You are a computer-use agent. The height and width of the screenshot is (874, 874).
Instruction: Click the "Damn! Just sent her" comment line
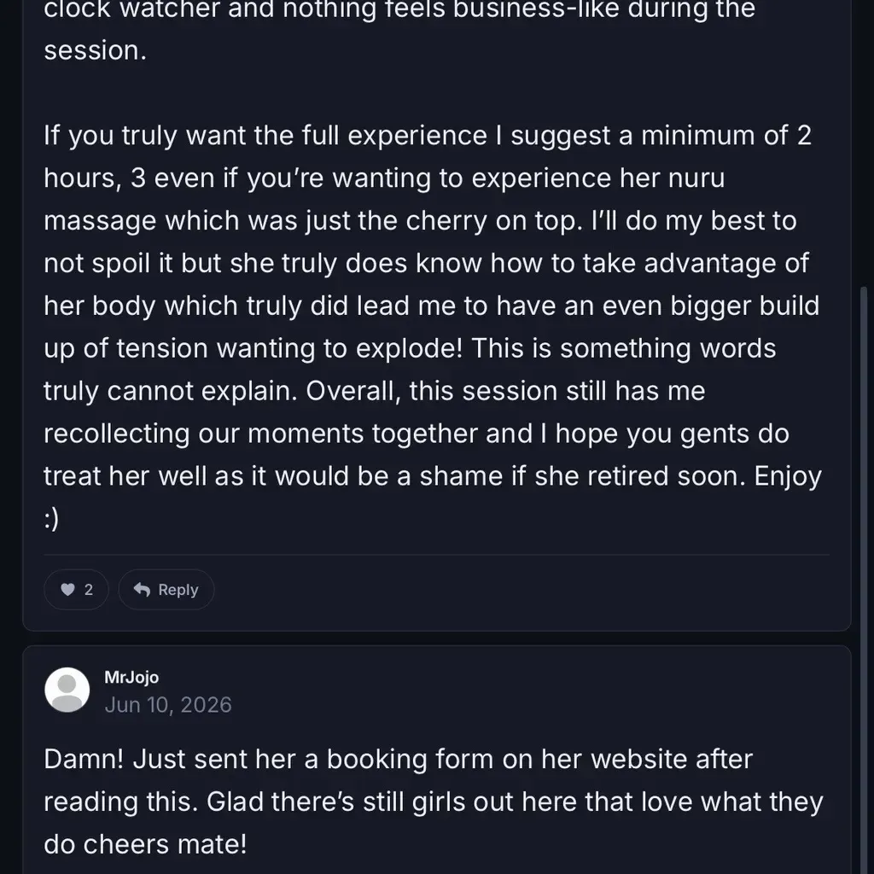pyautogui.click(x=398, y=759)
